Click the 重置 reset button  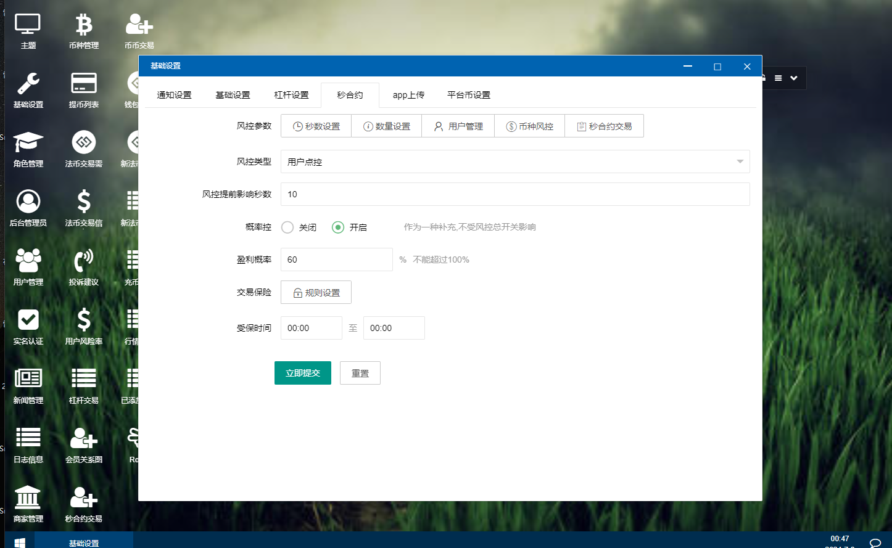coord(360,373)
